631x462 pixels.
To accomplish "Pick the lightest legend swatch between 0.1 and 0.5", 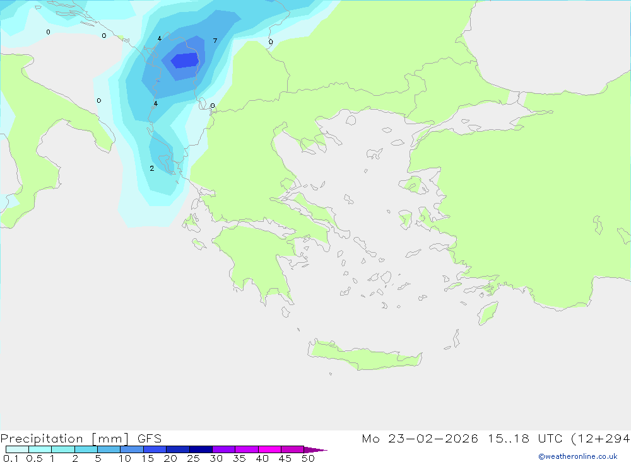I will tap(17, 449).
